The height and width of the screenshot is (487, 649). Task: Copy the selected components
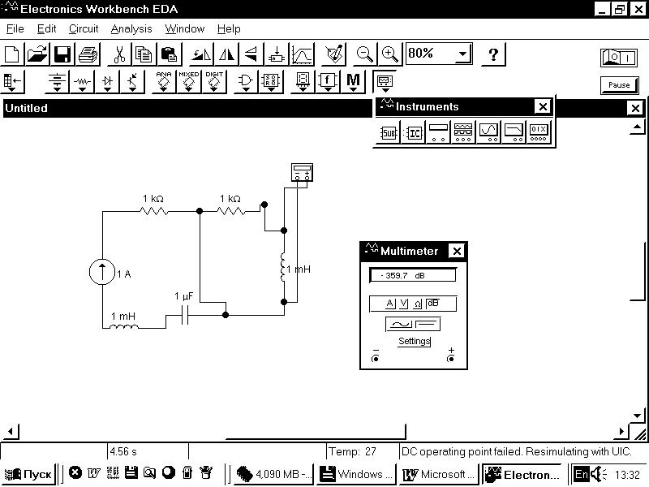click(144, 54)
